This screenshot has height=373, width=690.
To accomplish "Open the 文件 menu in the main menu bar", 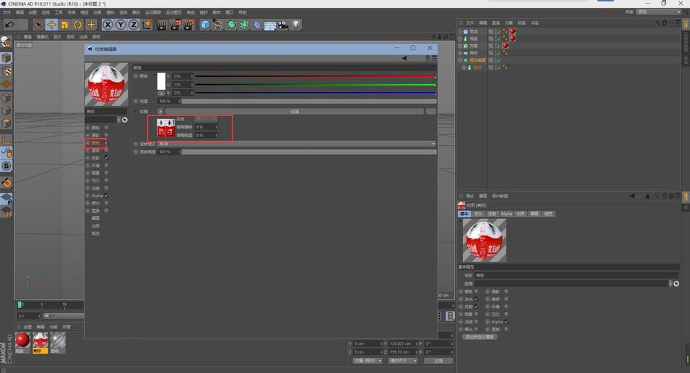I will 6,12.
